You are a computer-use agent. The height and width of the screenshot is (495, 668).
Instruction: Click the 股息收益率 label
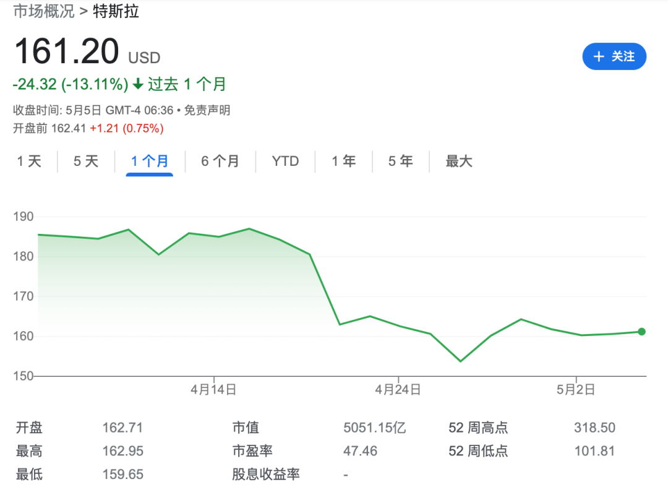[266, 474]
